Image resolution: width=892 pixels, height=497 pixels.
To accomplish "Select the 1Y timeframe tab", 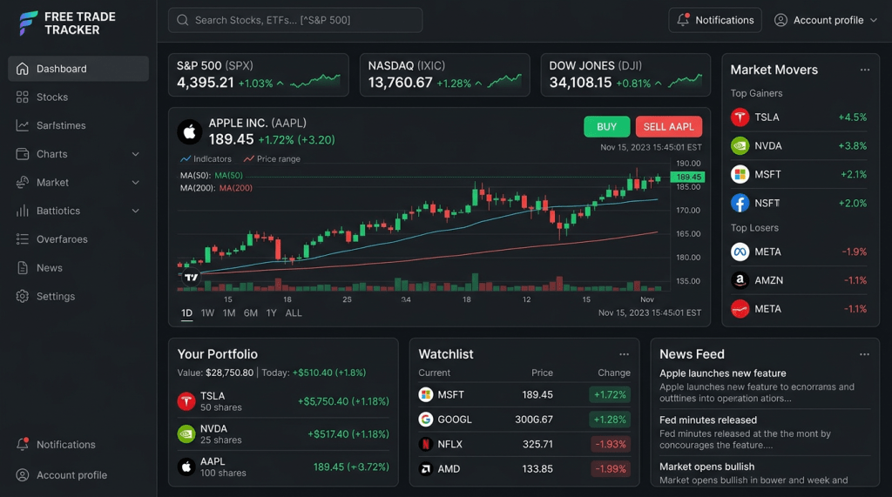I will tap(272, 313).
